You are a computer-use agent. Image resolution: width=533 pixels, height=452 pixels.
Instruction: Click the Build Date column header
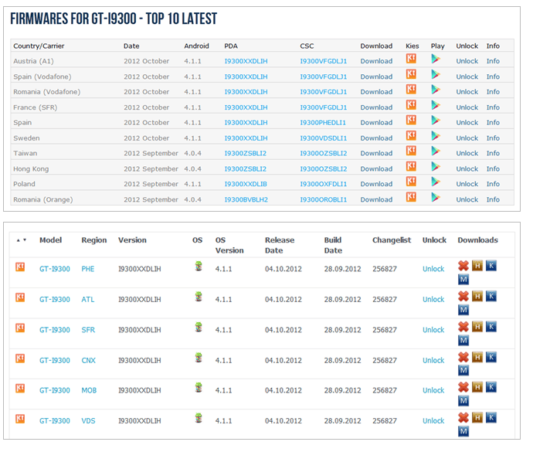[x=333, y=245]
